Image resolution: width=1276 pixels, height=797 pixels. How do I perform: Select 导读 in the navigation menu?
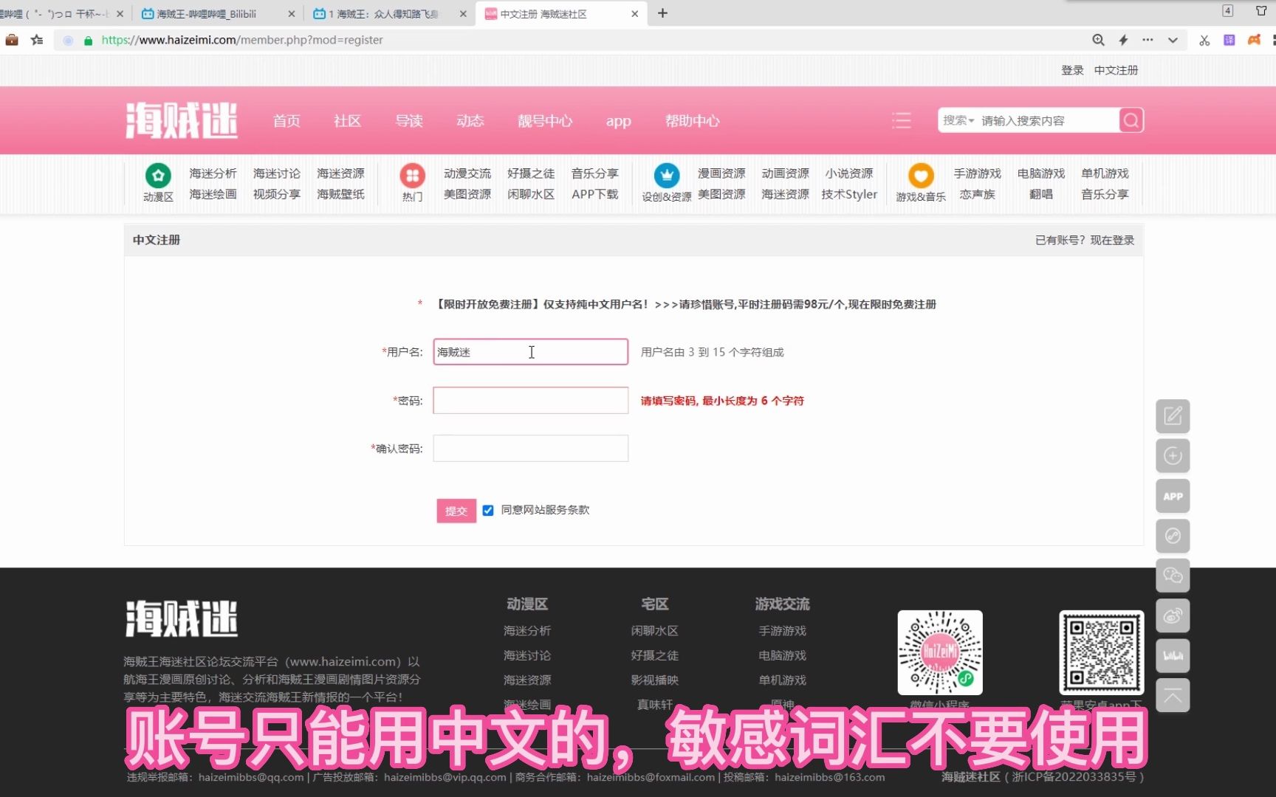pyautogui.click(x=409, y=120)
